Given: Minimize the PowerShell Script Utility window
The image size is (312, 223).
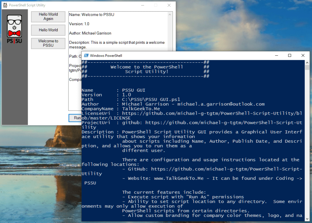Looking at the screenshot, I should pos(143,5).
